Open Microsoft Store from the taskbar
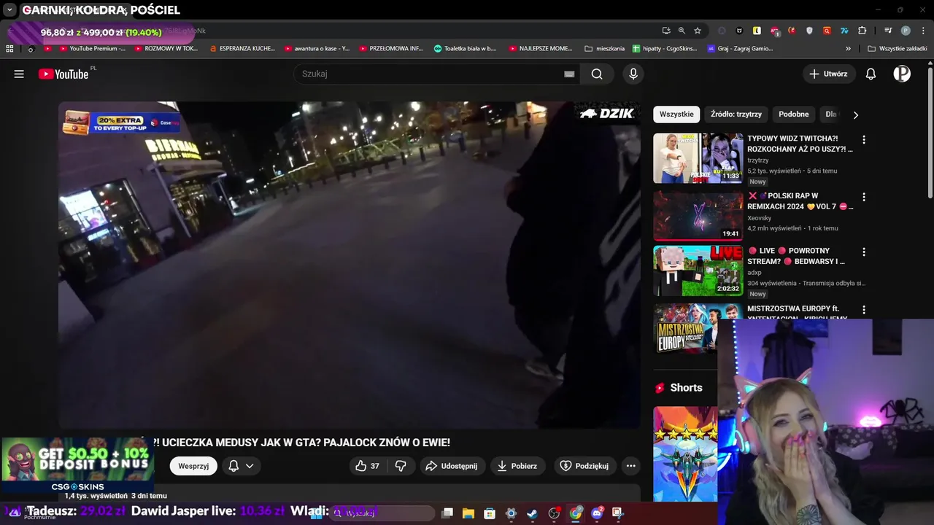The image size is (934, 525). tap(490, 513)
